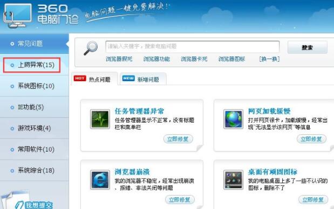Open the 网页加载缓慢 title link
334x209 pixels.
269,111
